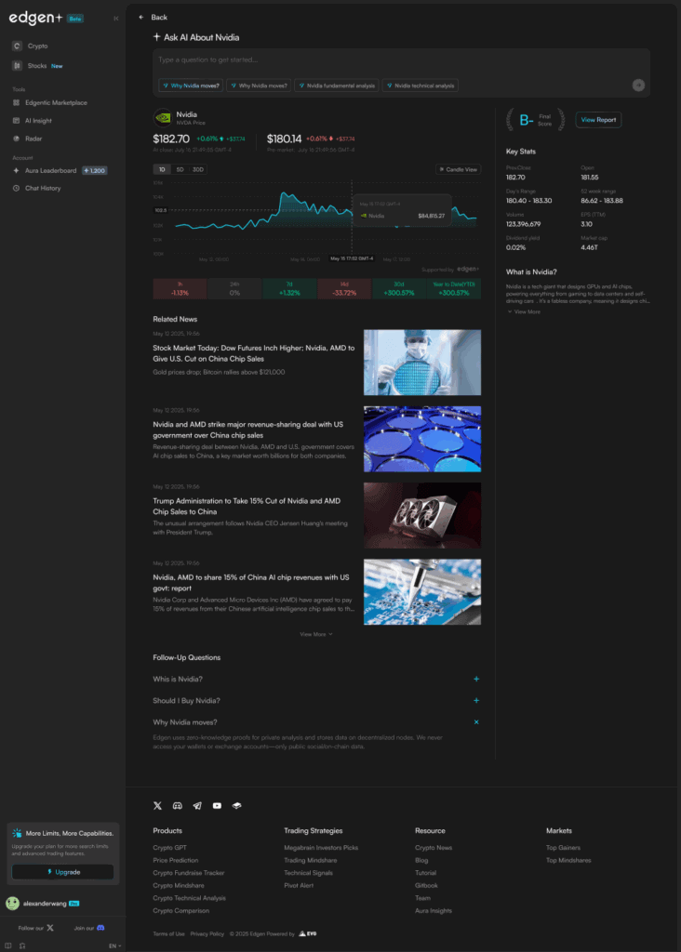Click the AI Insight icon

pos(17,121)
